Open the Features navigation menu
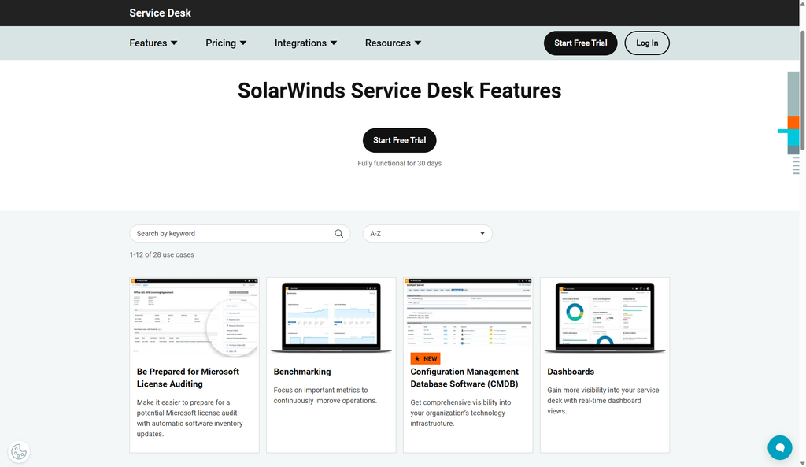The width and height of the screenshot is (806, 467). coord(153,43)
